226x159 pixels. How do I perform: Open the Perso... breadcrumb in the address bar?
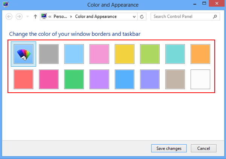tap(60, 17)
